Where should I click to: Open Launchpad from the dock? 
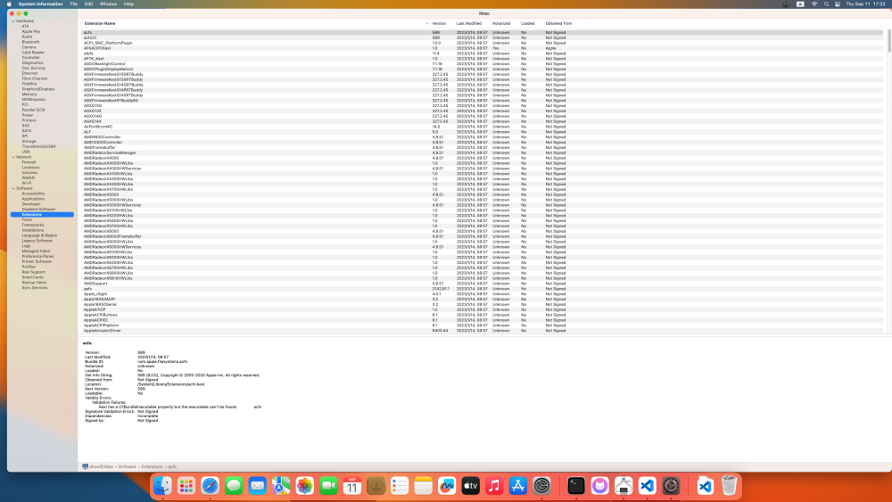(x=186, y=486)
